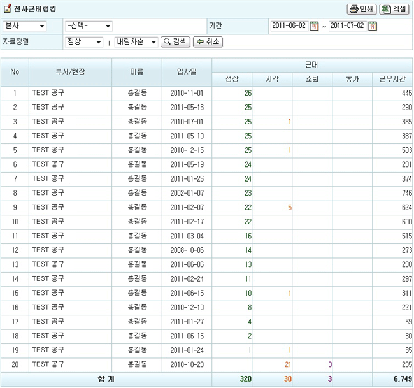
Task: Open the 정상 sort field dropdown
Action: click(84, 42)
